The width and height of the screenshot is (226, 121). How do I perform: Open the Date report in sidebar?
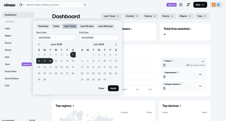point(7,57)
